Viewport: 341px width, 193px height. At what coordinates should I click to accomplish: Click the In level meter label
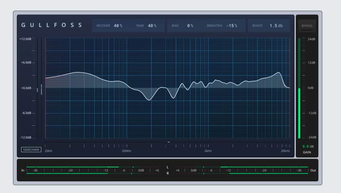click(x=23, y=170)
